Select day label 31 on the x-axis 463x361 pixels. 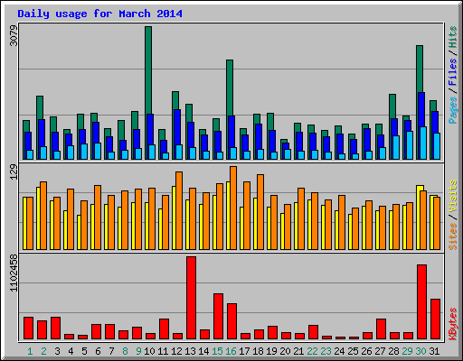(434, 351)
